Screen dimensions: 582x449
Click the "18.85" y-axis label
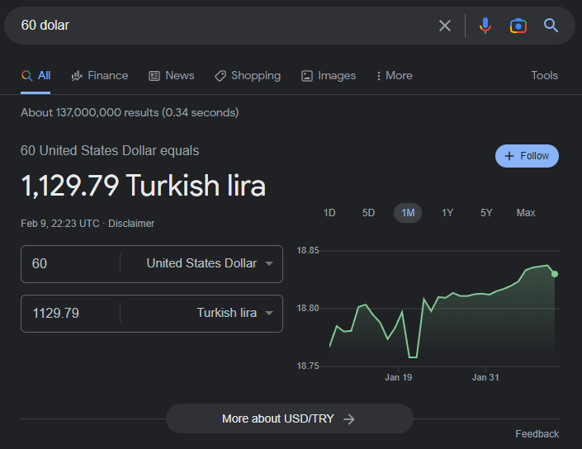coord(308,250)
